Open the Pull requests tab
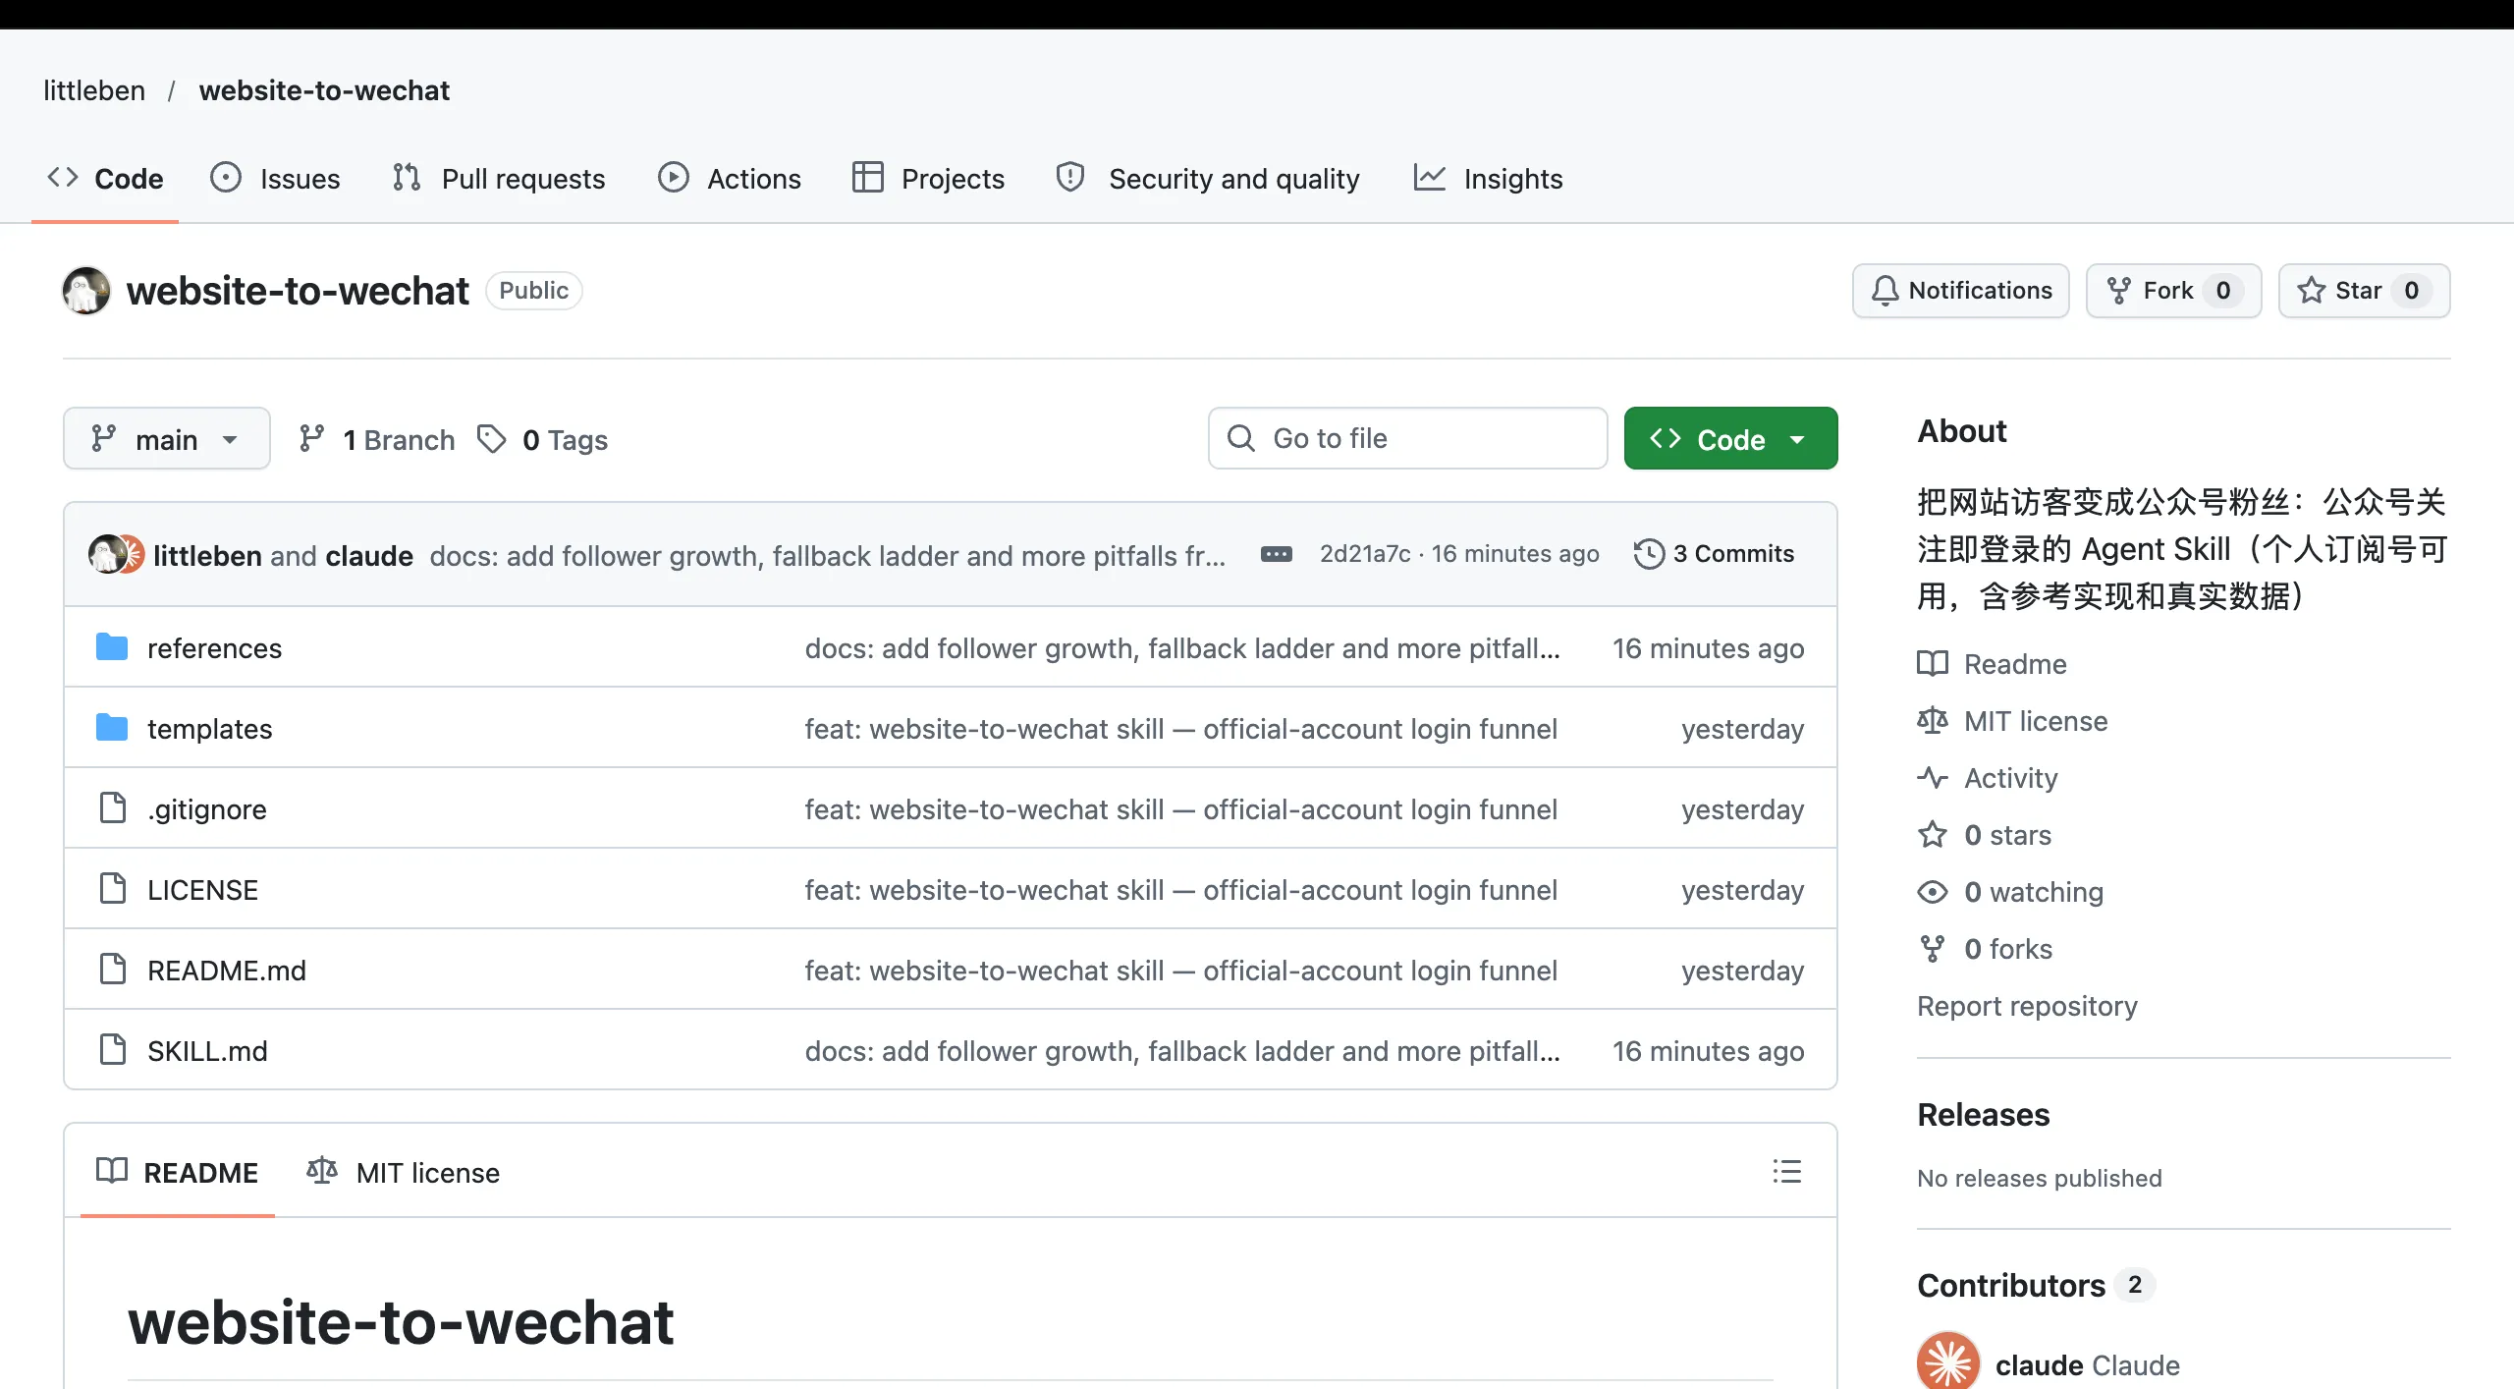Viewport: 2514px width, 1389px height. (x=499, y=179)
